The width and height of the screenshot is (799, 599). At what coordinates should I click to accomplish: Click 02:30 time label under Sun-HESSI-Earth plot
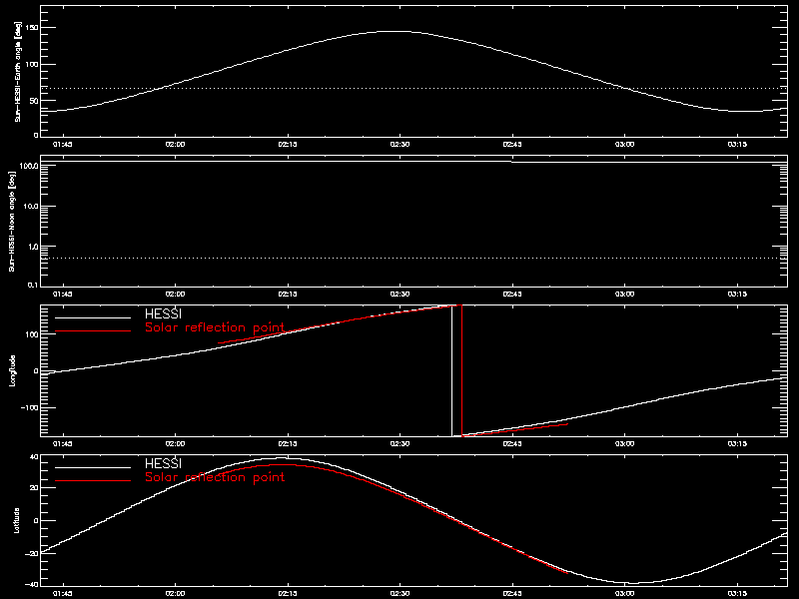click(x=400, y=144)
